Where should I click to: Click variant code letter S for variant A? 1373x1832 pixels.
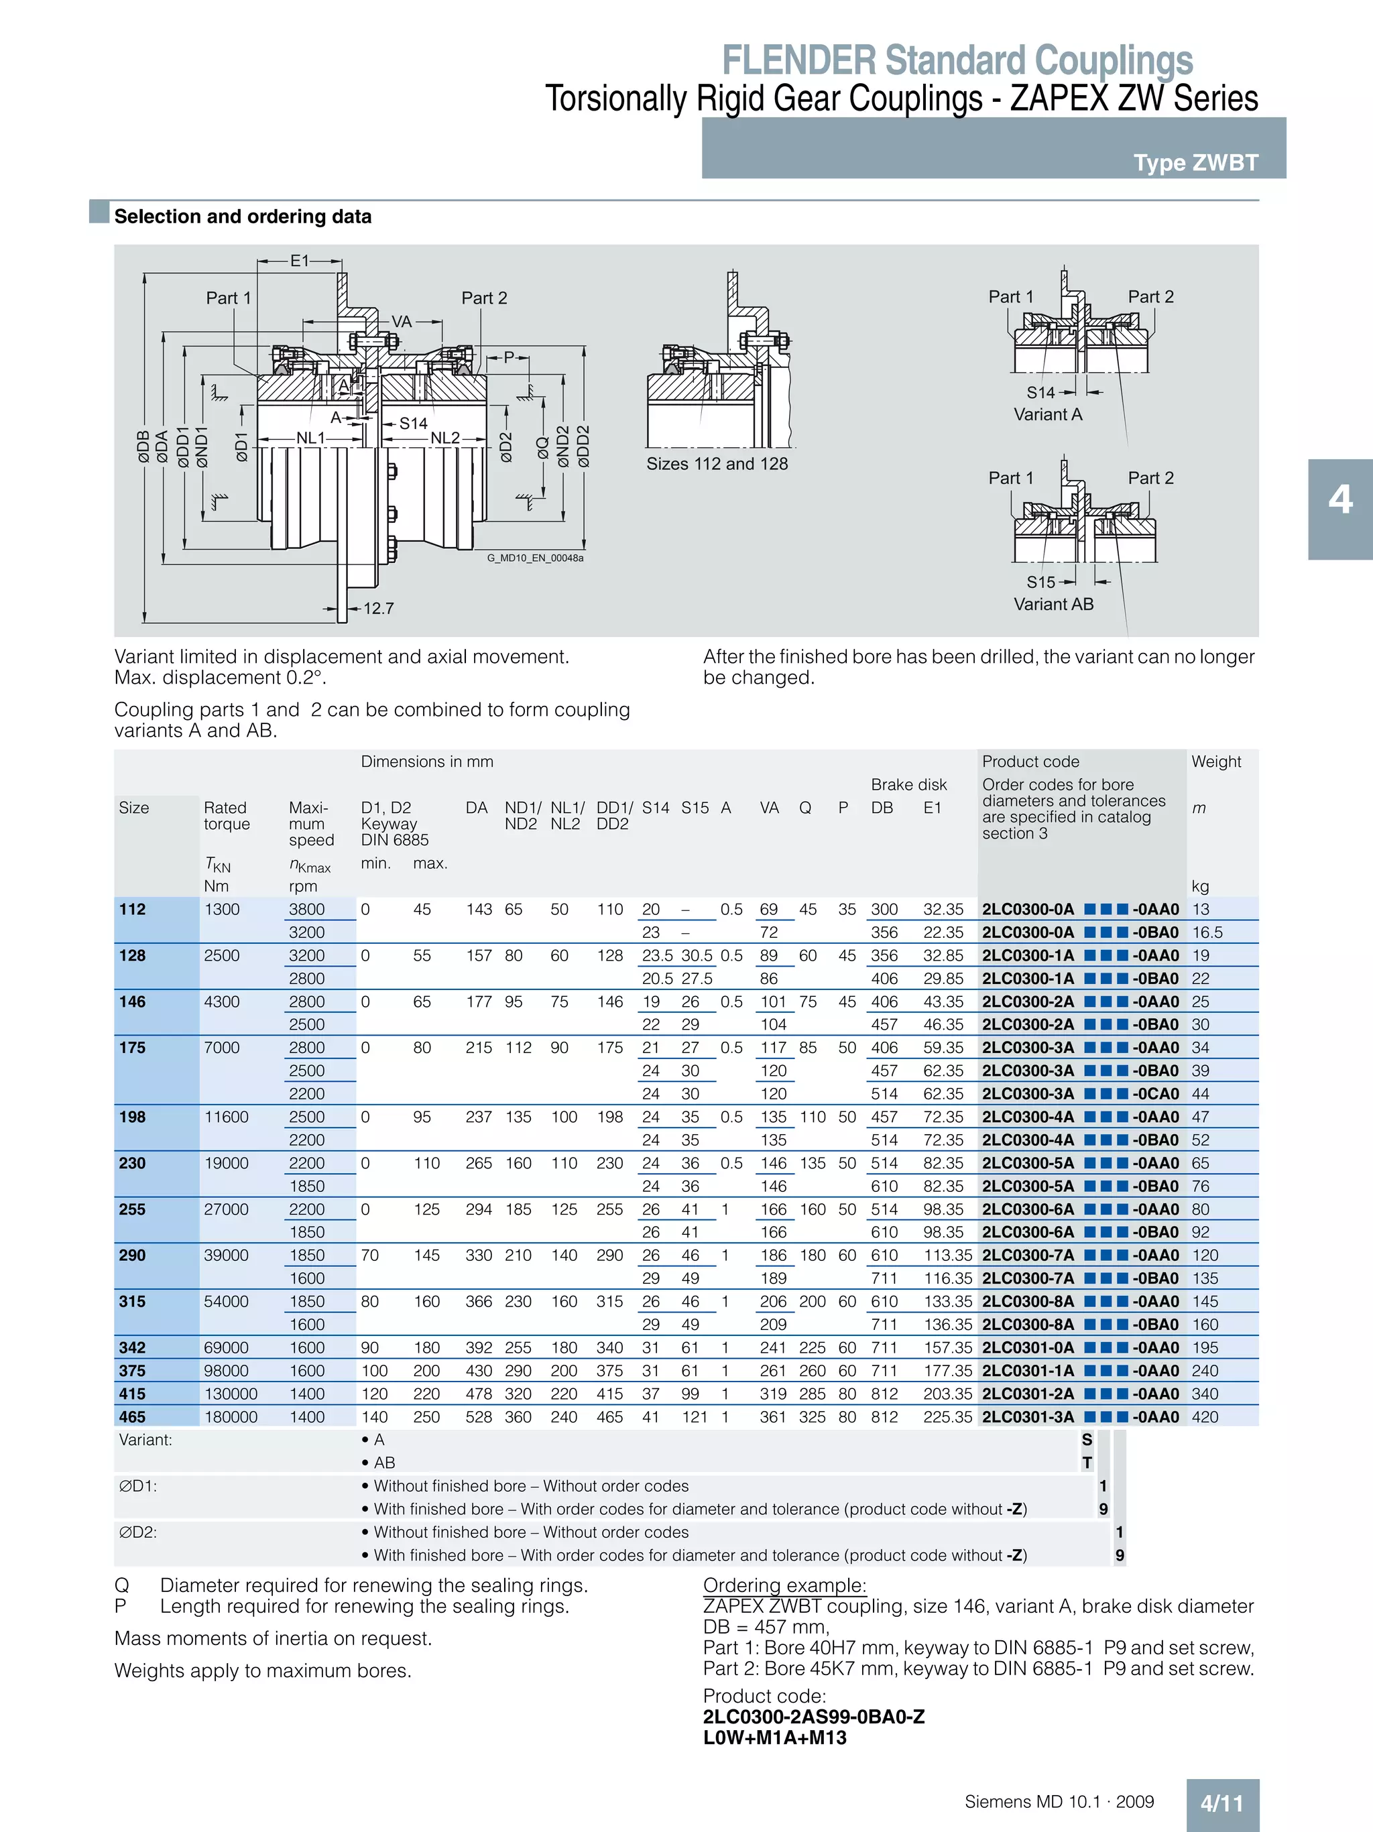tap(1087, 1441)
